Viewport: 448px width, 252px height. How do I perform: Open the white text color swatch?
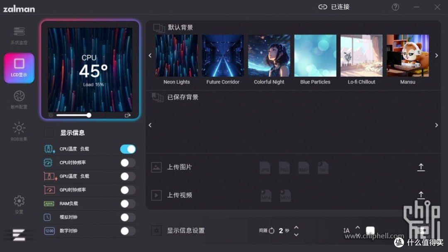point(370,230)
